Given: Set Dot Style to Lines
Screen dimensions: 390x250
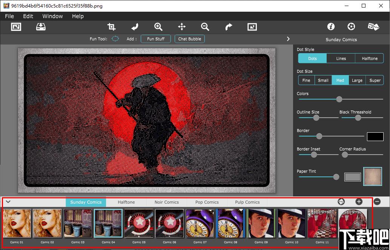Looking at the screenshot, I should click(x=341, y=58).
